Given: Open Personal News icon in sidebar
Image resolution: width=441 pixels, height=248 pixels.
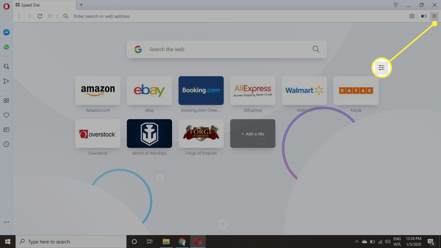Looking at the screenshot, I should point(6,130).
